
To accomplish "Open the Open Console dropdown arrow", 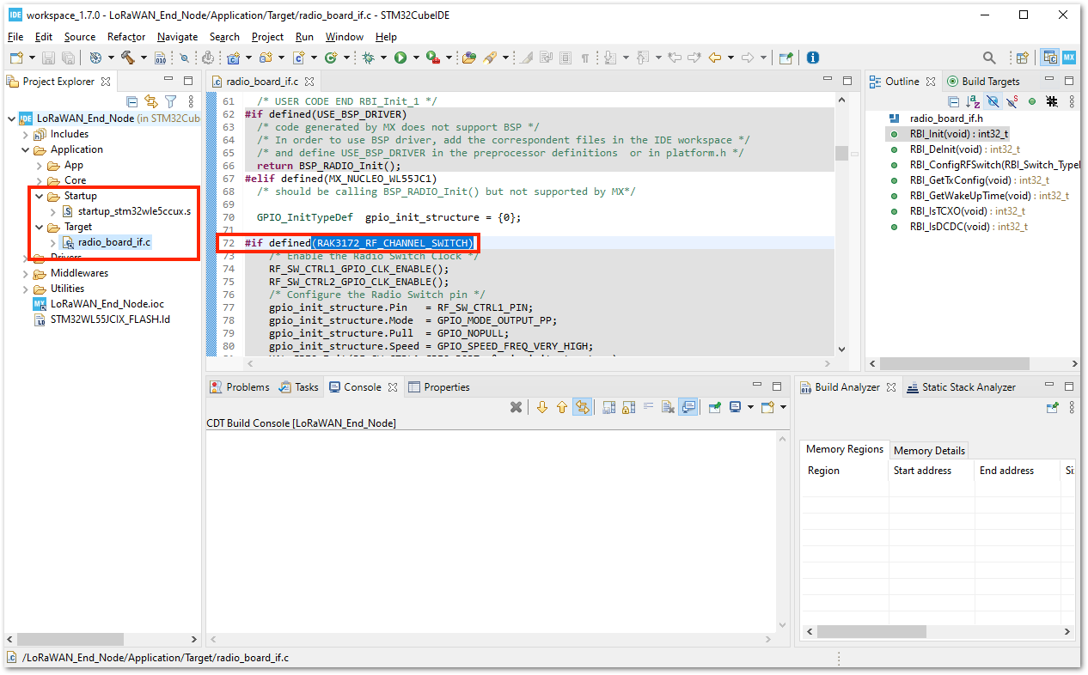I will (784, 407).
